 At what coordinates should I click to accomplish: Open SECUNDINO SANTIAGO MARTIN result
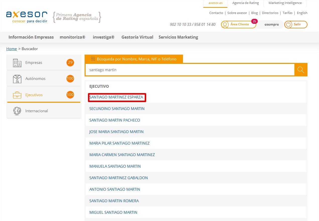(x=117, y=109)
